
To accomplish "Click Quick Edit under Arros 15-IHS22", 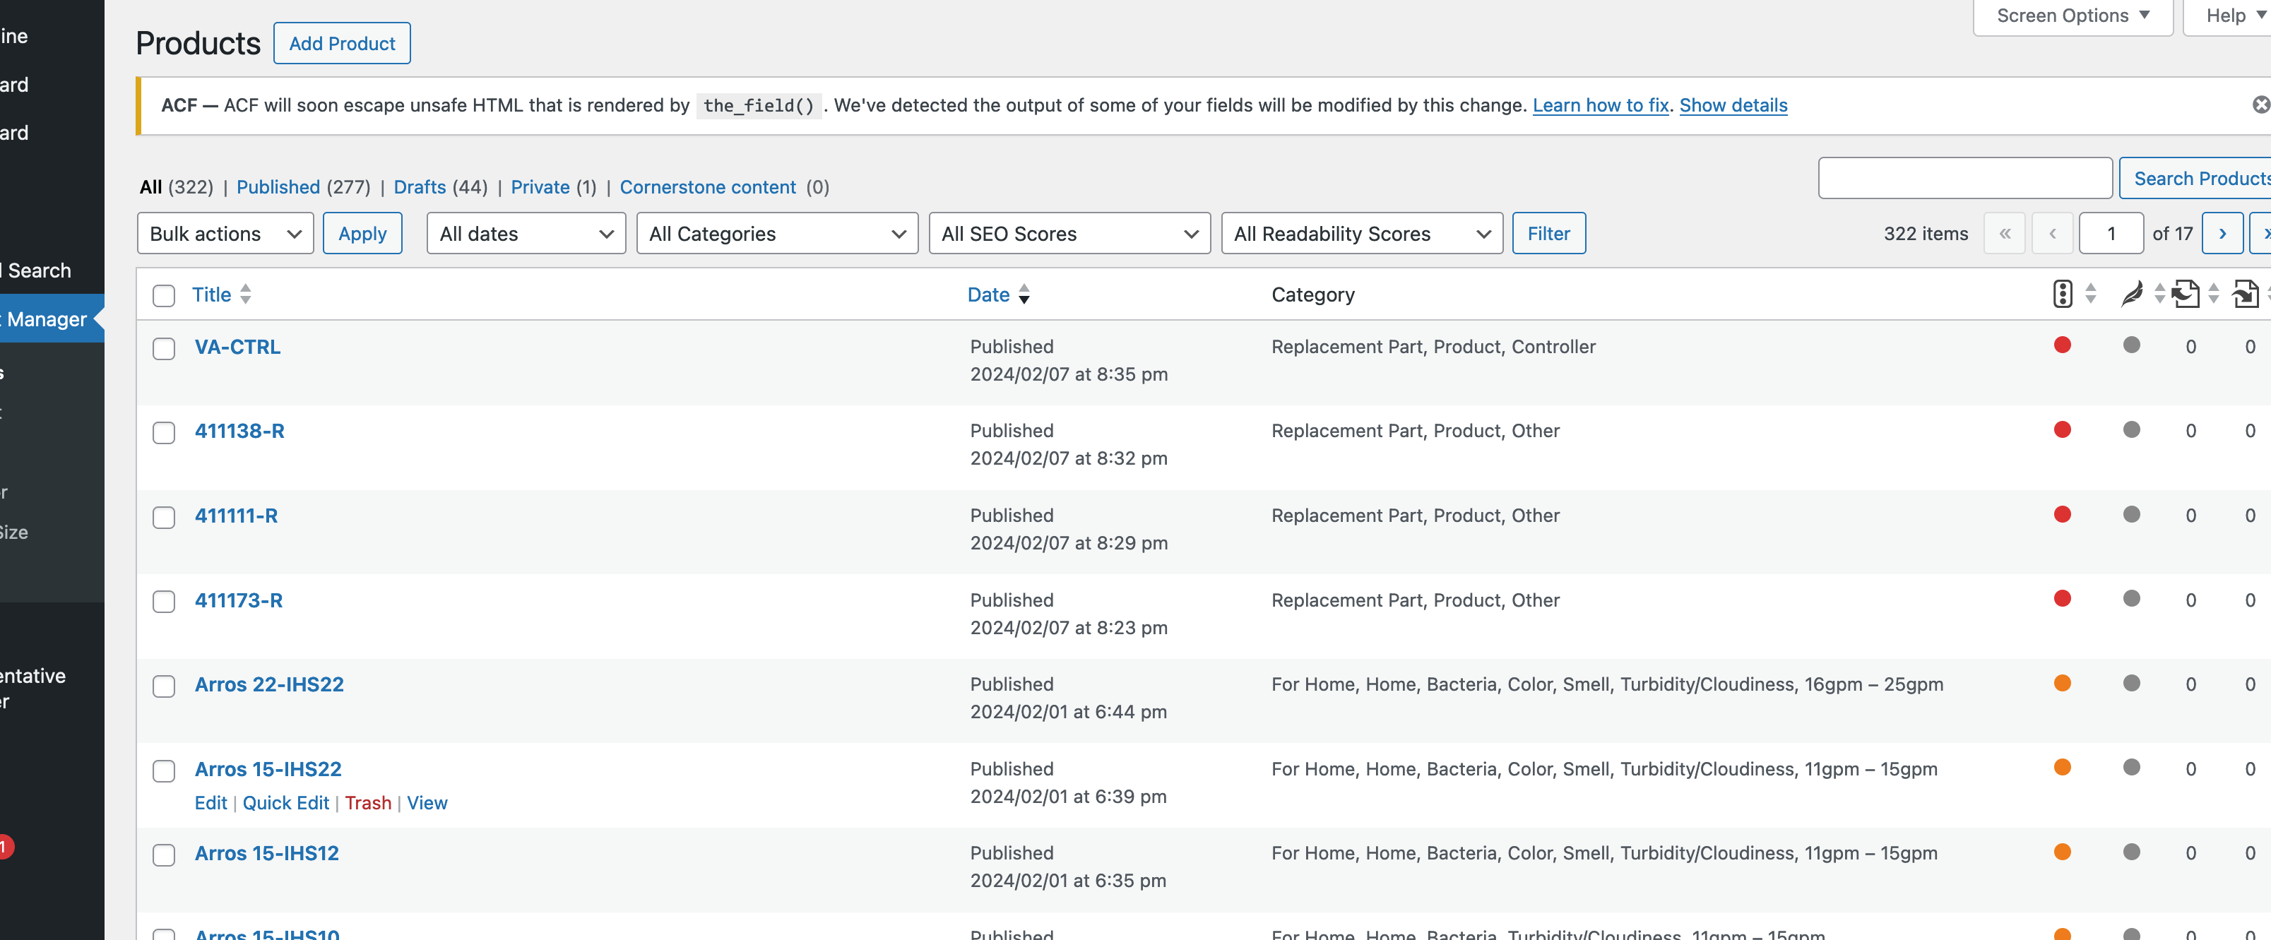I will [x=285, y=802].
